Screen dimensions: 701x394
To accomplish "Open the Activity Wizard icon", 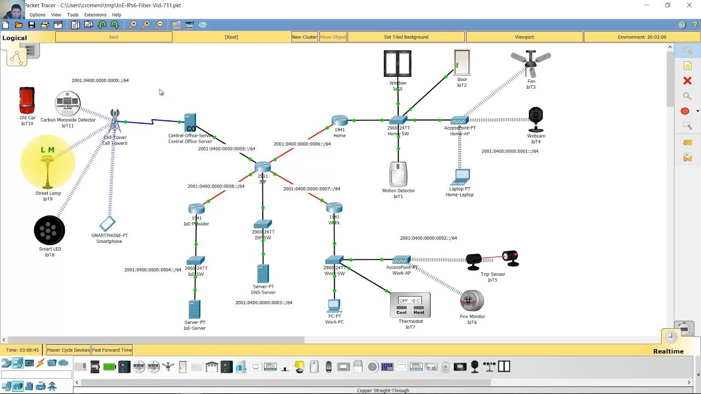I will (x=58, y=25).
